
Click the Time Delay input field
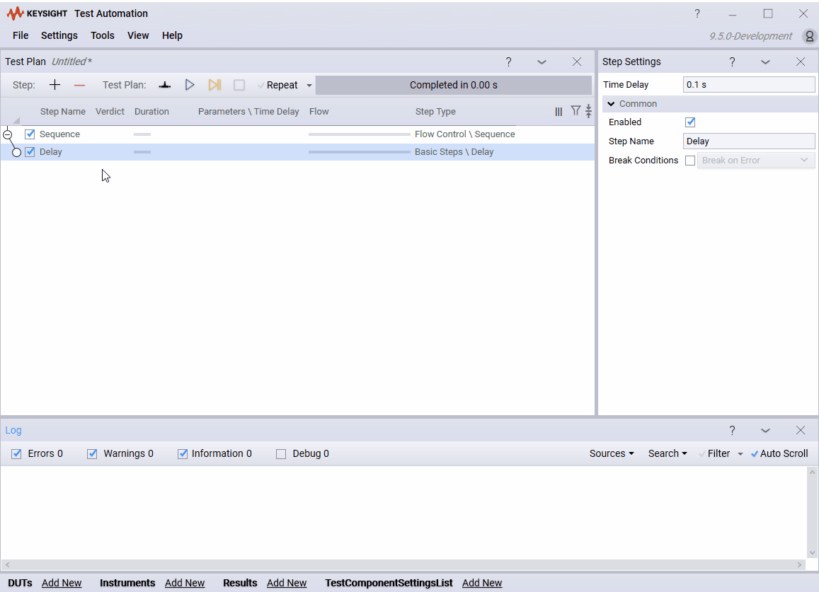(x=749, y=85)
